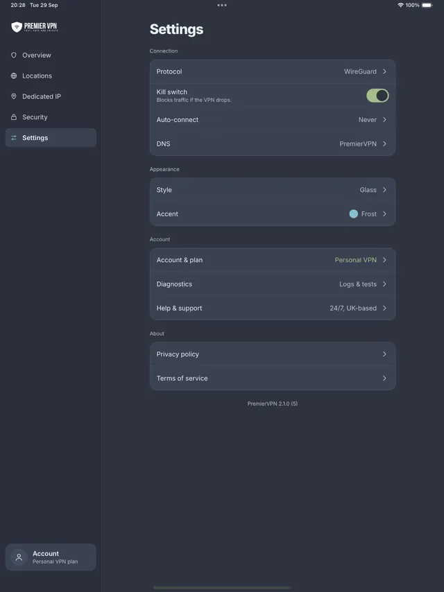
Task: Click the Logs & tests value
Action: (358, 284)
